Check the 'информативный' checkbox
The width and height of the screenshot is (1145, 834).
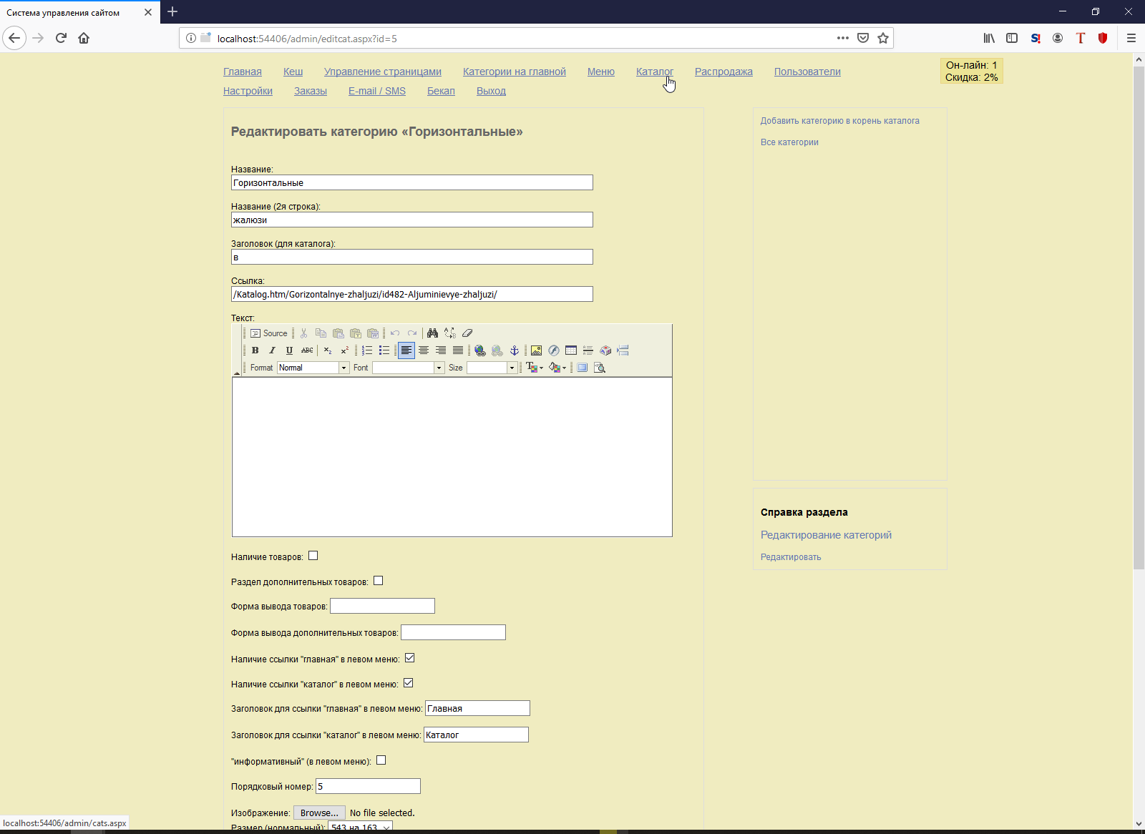pos(381,760)
